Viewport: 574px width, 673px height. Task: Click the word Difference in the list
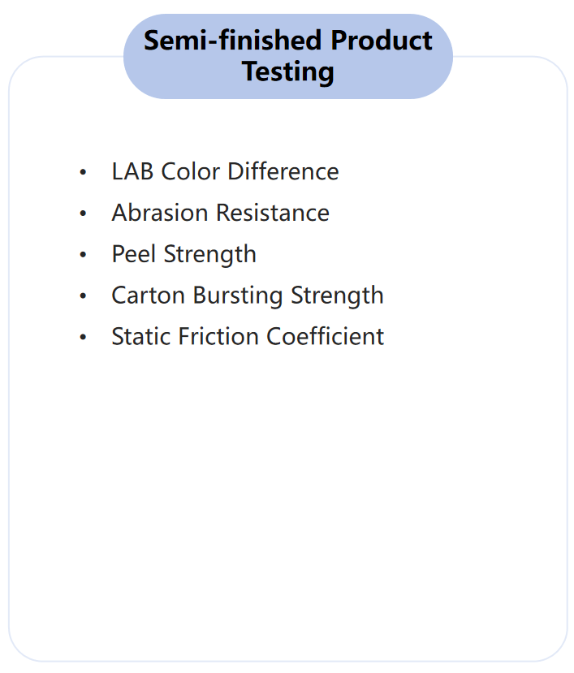(283, 171)
